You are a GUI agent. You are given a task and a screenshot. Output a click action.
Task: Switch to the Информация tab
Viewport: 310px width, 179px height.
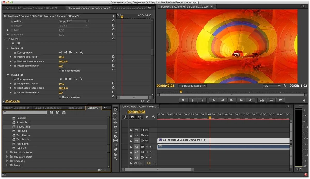point(74,108)
